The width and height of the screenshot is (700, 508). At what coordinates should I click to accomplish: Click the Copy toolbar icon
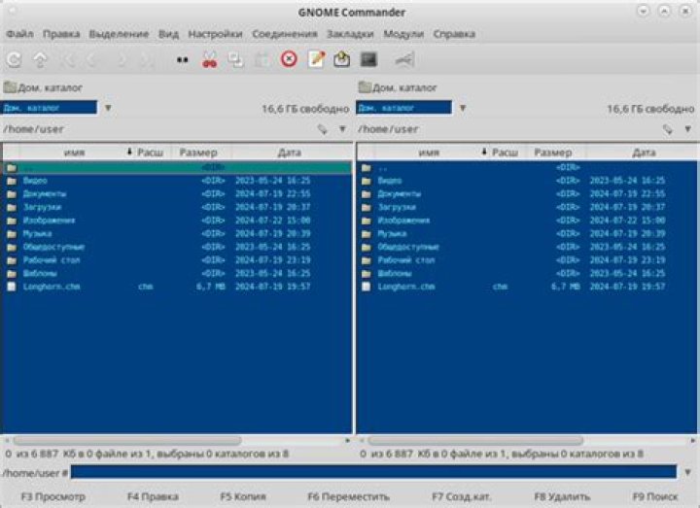click(235, 59)
